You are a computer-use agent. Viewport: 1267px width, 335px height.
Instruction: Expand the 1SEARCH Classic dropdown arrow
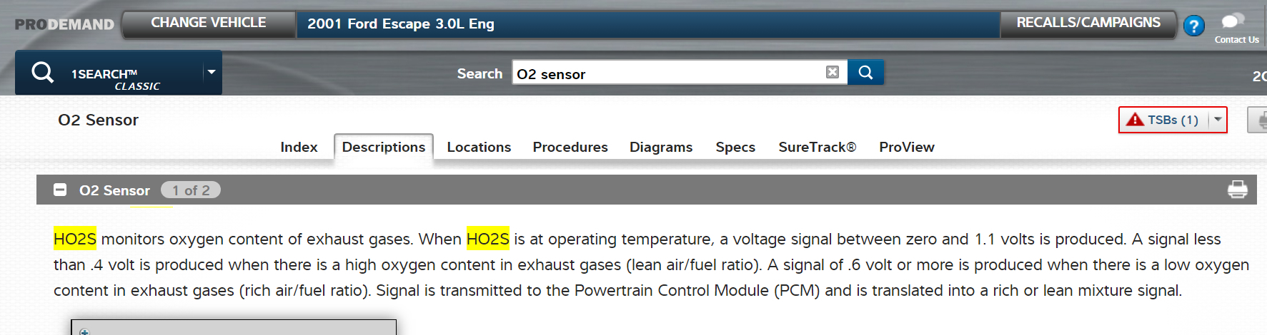(212, 72)
